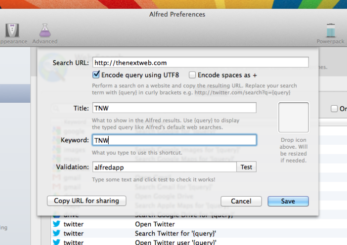
Task: Uncheck Encode query using UTF8
Action: tap(96, 75)
